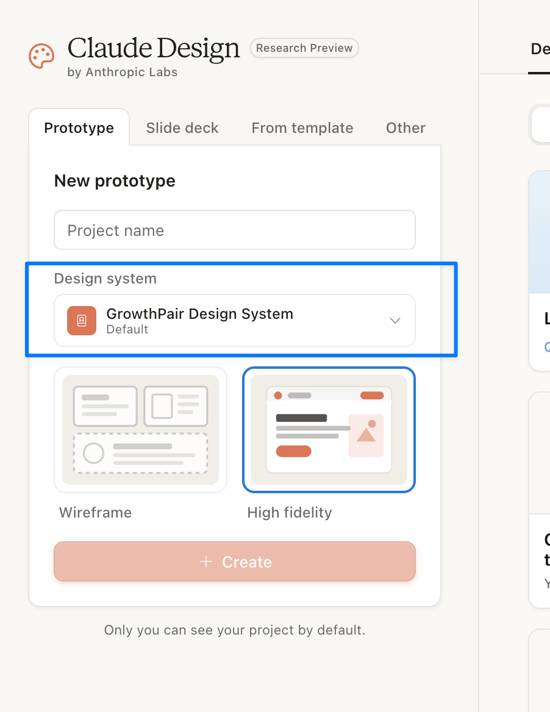Open the Other tab
Viewport: 550px width, 712px height.
[x=405, y=128]
